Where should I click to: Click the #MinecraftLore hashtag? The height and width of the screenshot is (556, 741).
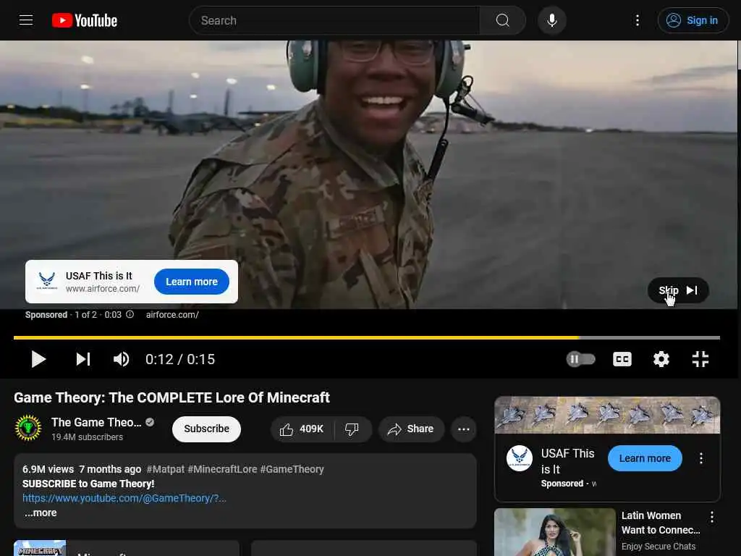tap(222, 469)
